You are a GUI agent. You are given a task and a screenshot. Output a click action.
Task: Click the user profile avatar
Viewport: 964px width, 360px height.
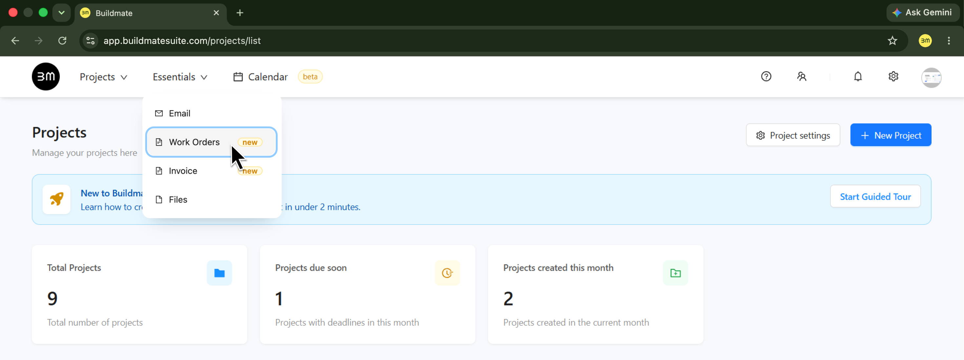(x=931, y=77)
